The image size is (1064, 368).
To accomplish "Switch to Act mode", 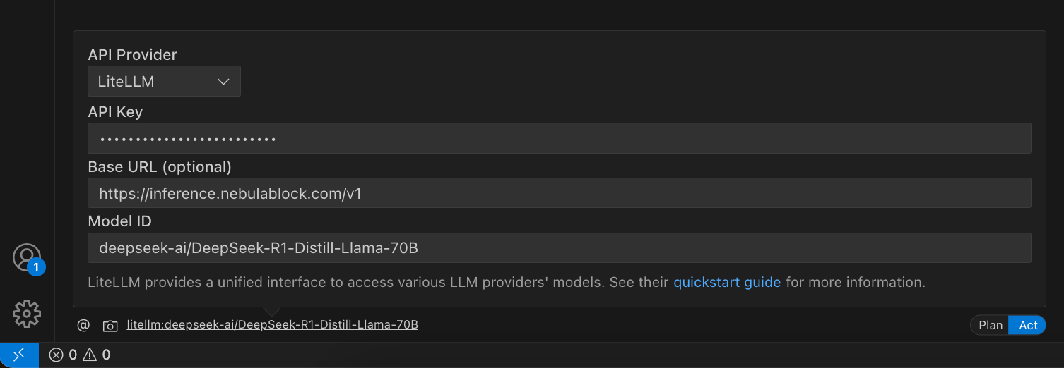I will tap(1028, 325).
